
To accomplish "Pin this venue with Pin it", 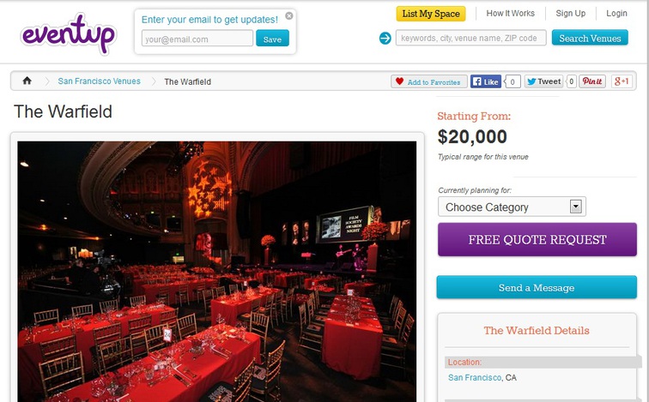I will pos(591,81).
